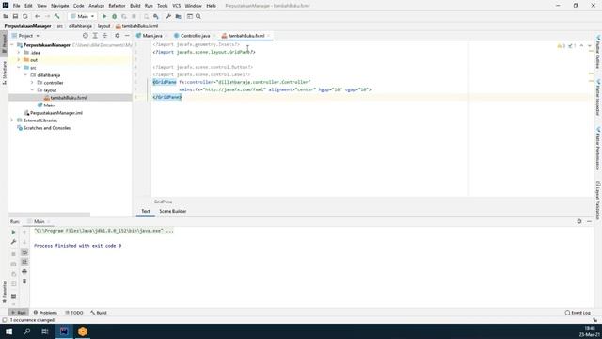The image size is (602, 339).
Task: Expand External Libraries node
Action: (x=12, y=121)
